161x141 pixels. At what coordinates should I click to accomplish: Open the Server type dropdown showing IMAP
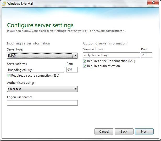(x=42, y=55)
